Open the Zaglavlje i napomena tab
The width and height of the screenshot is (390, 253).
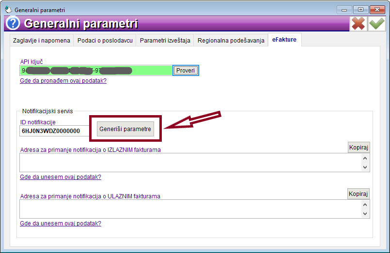point(41,41)
